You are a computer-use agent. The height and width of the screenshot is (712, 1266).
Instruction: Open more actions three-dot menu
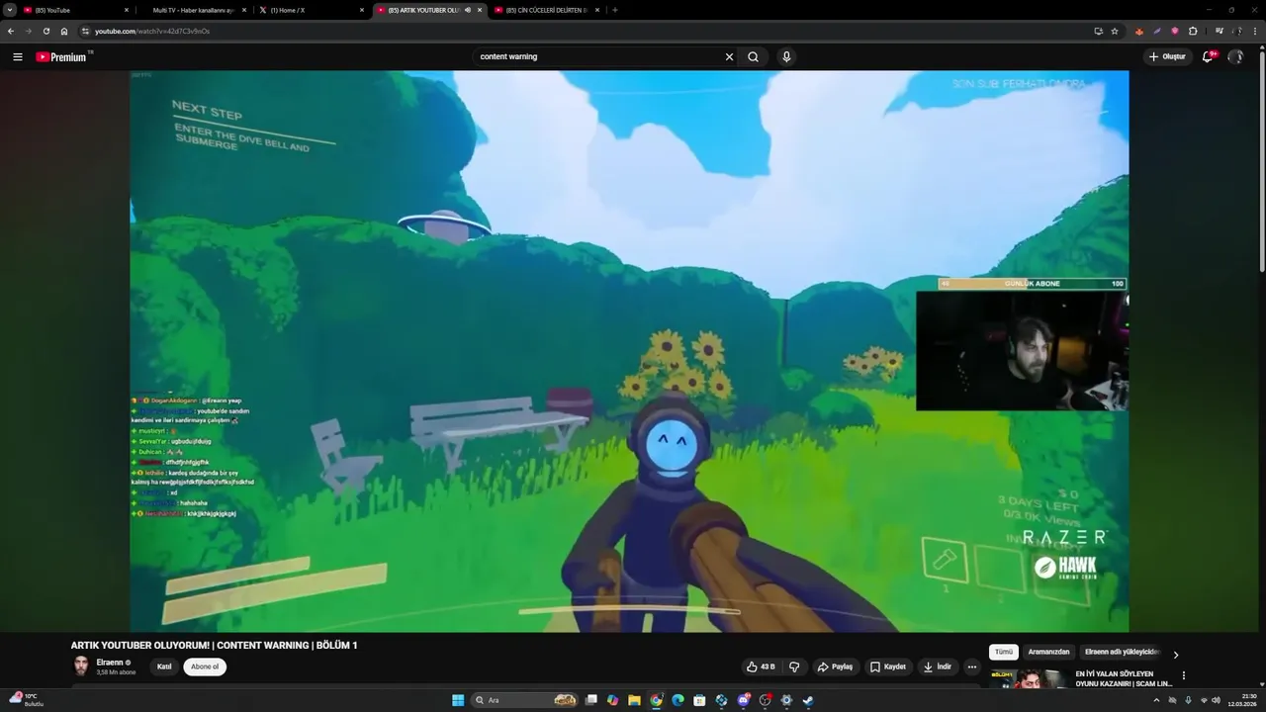click(x=972, y=667)
